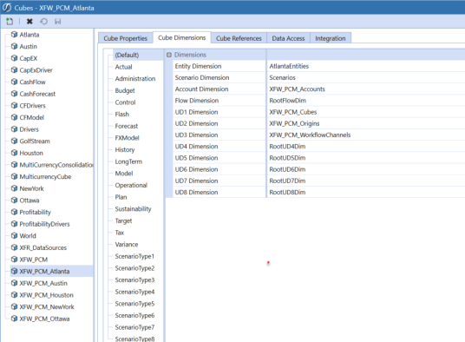465x342 pixels.
Task: Select the Variance scenario type
Action: [x=127, y=245]
